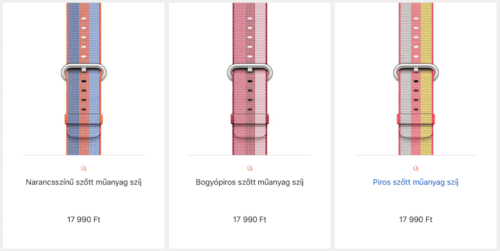The image size is (500, 251).
Task: Click the orange keeper loop on Narancsszínű band
Action: pos(84,120)
